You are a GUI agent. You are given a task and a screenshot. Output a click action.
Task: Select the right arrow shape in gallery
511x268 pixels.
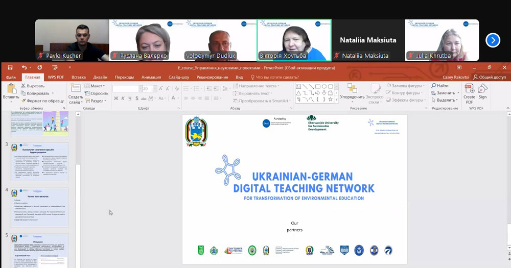pyautogui.click(x=317, y=93)
